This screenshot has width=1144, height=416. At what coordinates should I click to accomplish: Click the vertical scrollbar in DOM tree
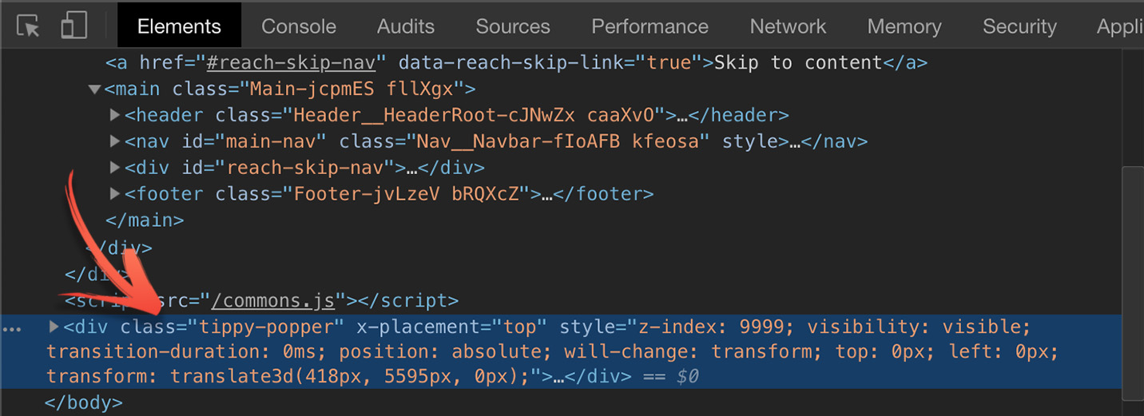tap(1132, 279)
